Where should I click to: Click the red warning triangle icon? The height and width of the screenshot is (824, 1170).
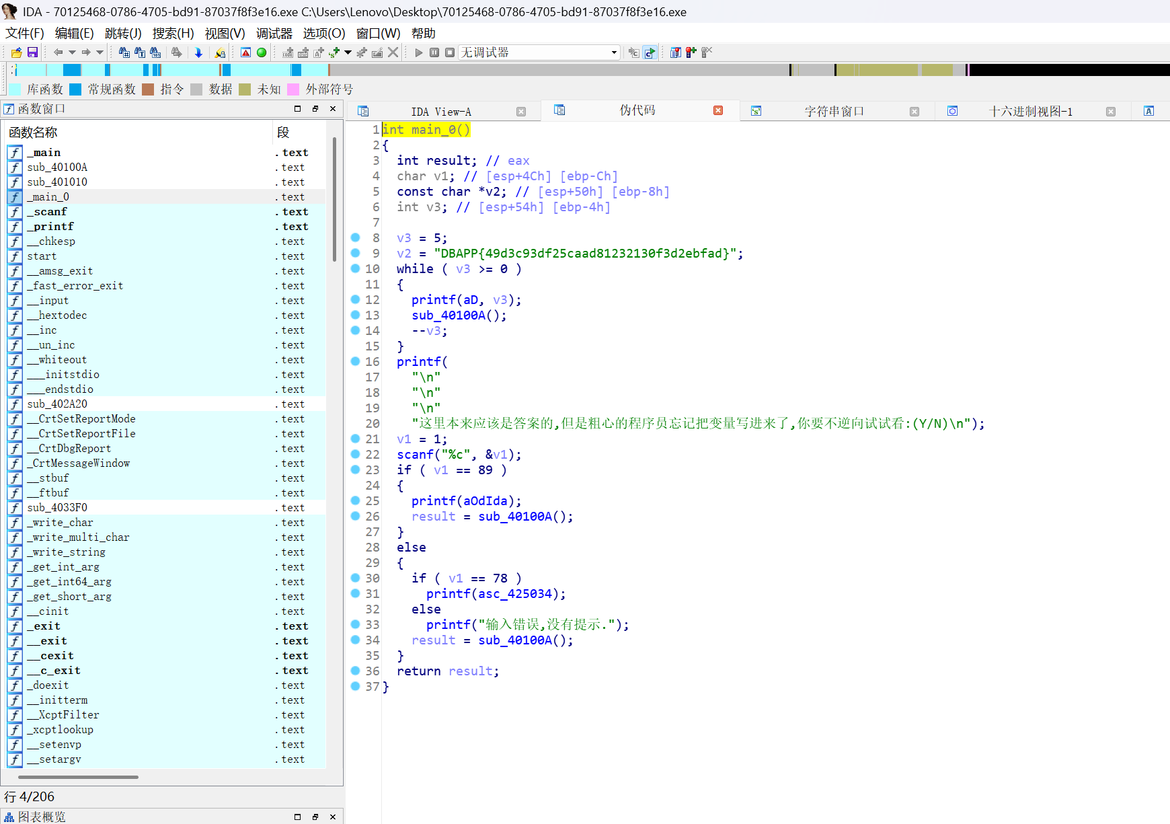pos(246,52)
